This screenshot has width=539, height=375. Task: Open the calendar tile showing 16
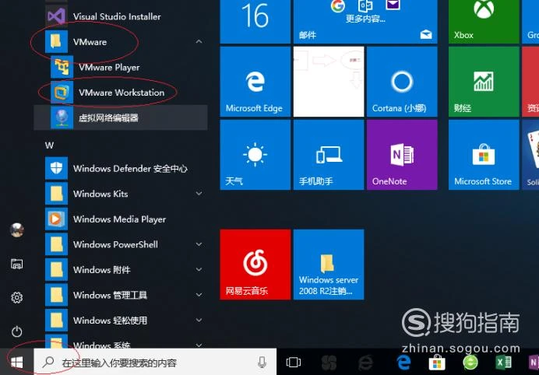pos(255,22)
